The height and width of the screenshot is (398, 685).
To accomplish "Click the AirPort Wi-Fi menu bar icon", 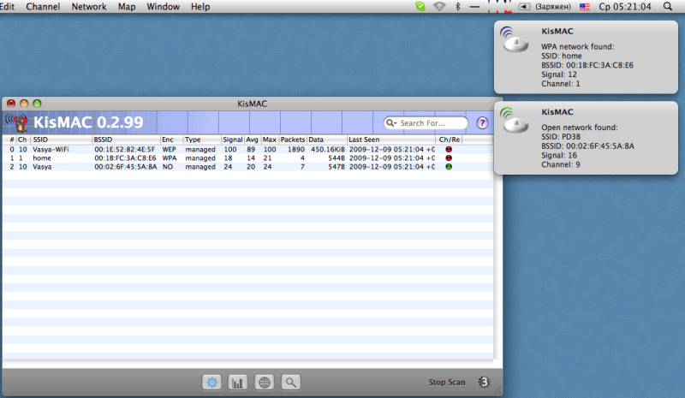I will click(x=439, y=7).
